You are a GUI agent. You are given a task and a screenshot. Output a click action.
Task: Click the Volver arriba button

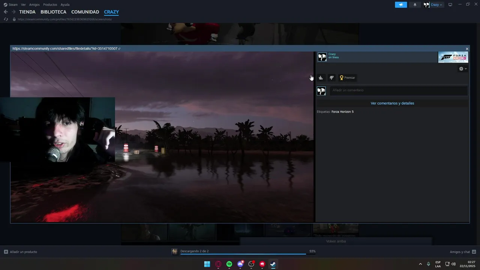pyautogui.click(x=336, y=241)
